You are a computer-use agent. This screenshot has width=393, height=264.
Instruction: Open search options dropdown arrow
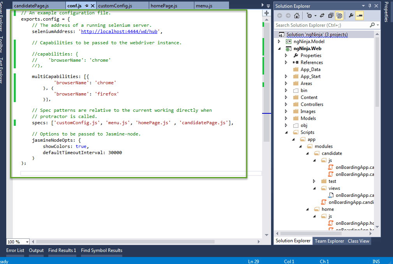click(377, 25)
